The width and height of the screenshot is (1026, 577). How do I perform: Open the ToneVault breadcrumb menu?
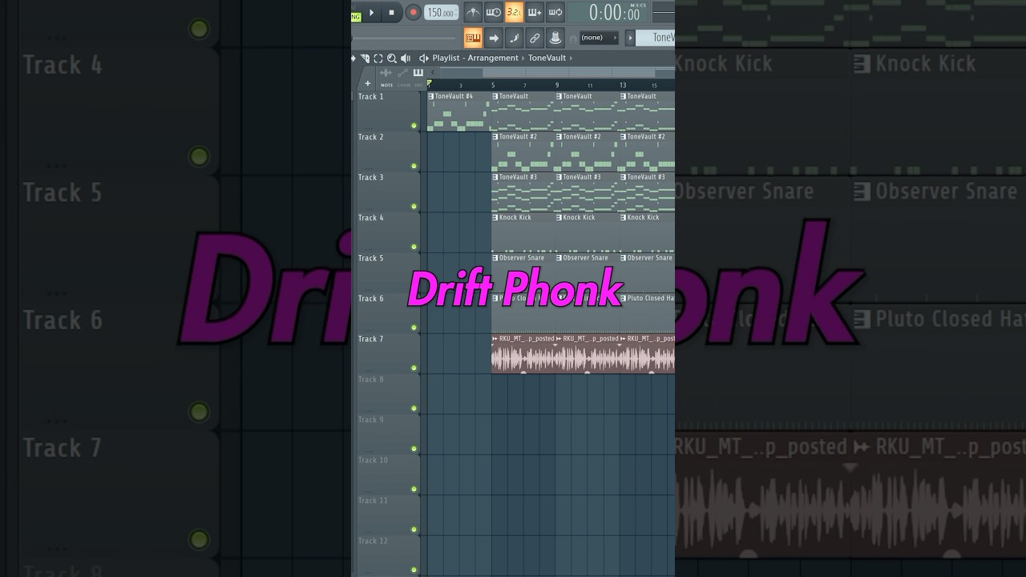click(547, 58)
